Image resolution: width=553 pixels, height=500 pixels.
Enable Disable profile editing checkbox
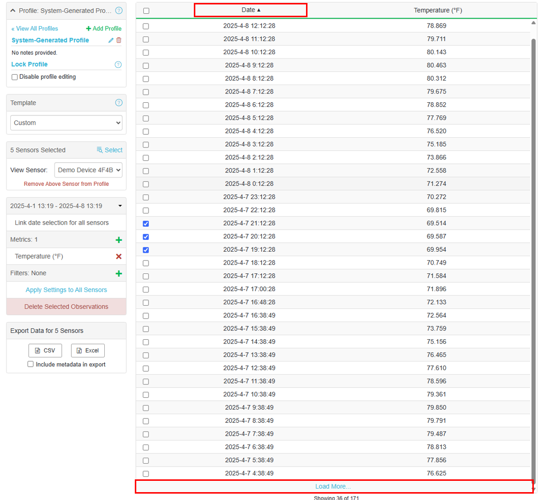pyautogui.click(x=15, y=77)
